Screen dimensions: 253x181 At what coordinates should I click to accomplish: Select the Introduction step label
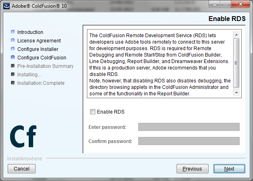click(30, 32)
